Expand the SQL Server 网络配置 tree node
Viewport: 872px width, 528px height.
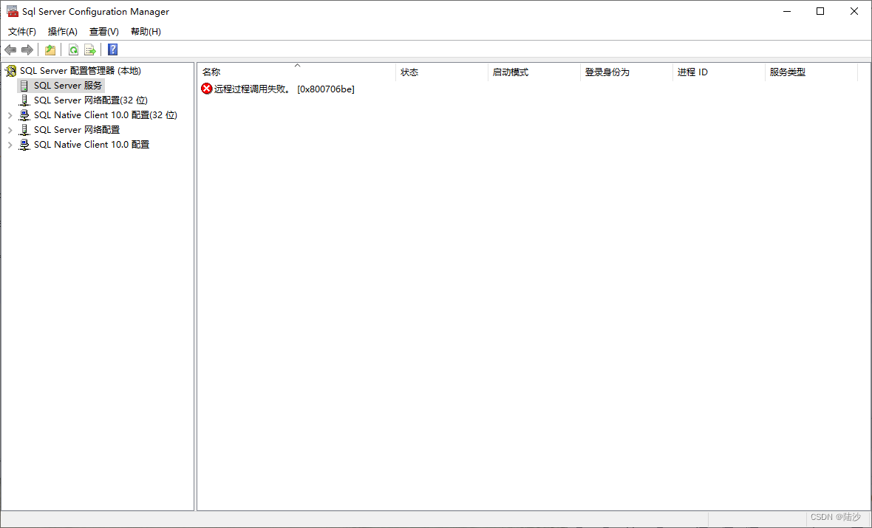click(10, 130)
